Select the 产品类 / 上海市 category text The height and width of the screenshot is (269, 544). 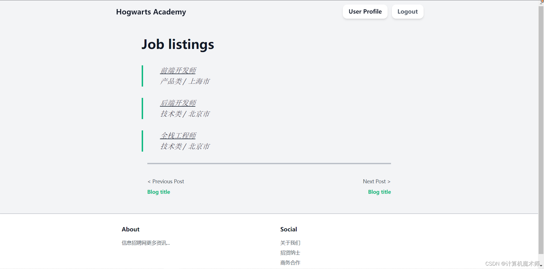185,81
